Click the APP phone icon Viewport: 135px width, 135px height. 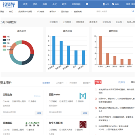coord(103,4)
